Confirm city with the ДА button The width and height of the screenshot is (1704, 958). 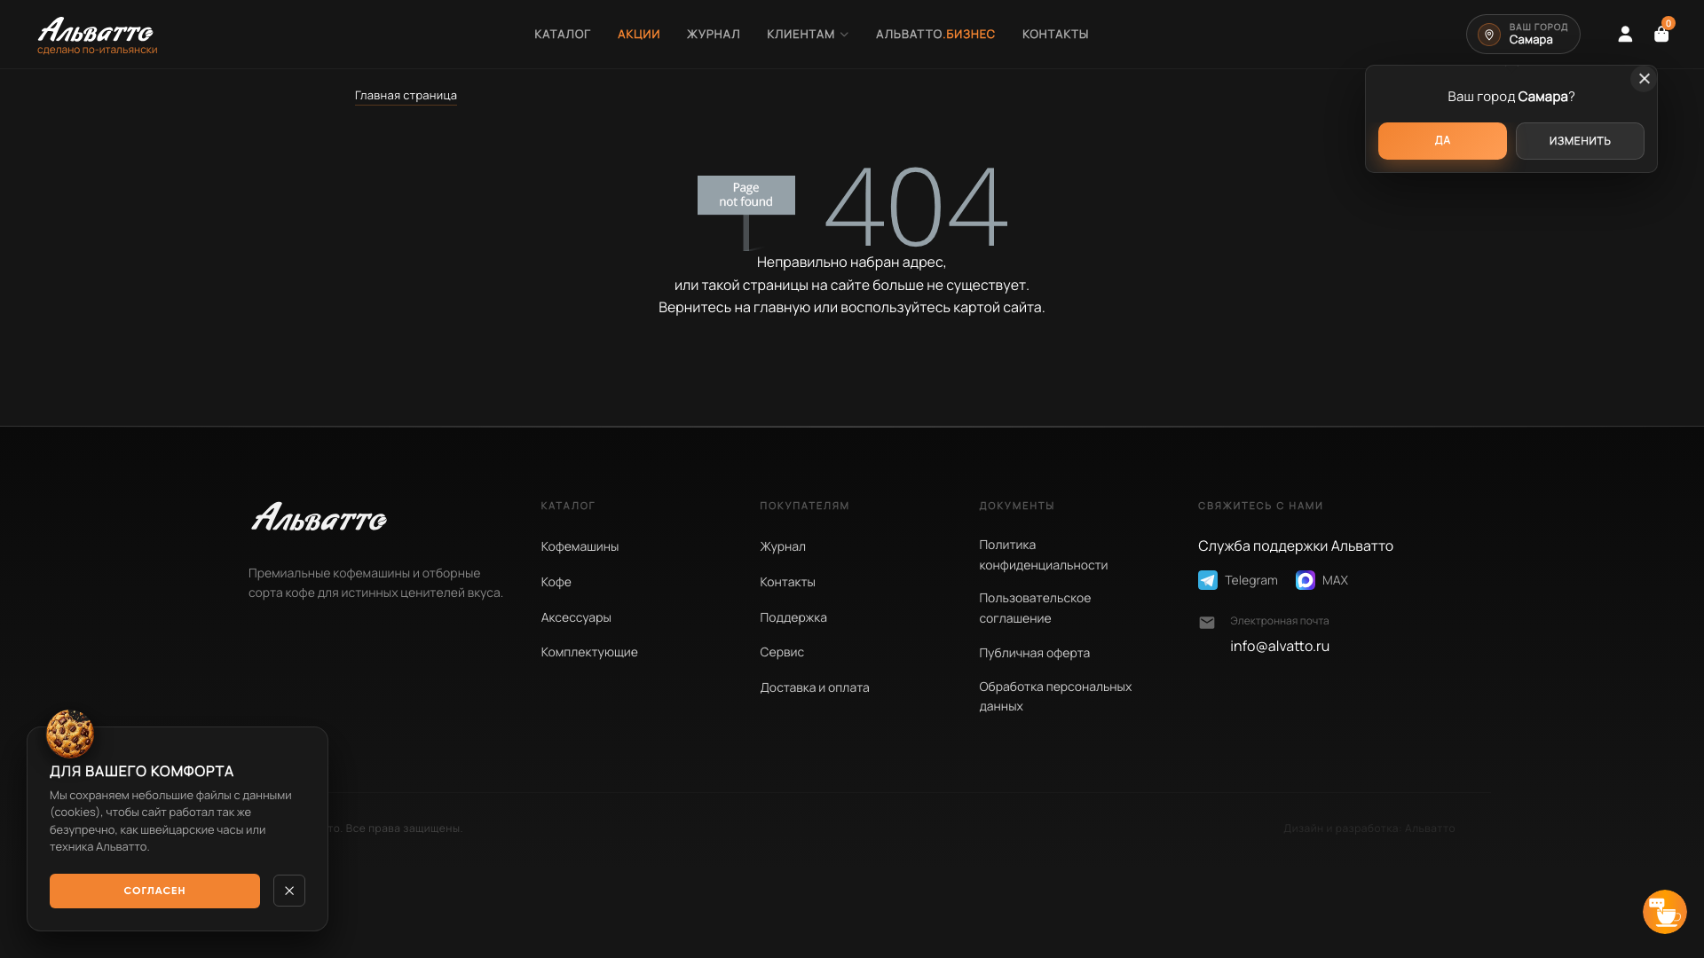[x=1442, y=141]
